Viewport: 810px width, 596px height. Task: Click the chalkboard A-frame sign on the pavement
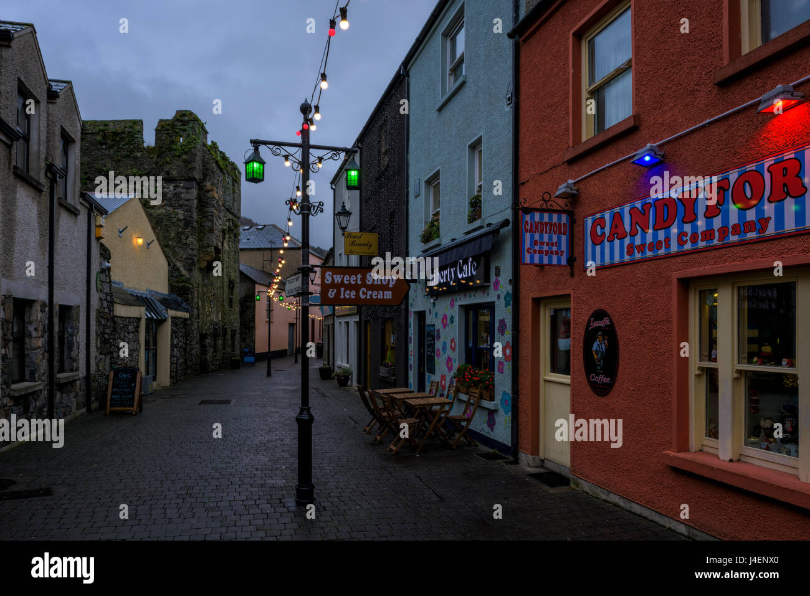point(123,390)
